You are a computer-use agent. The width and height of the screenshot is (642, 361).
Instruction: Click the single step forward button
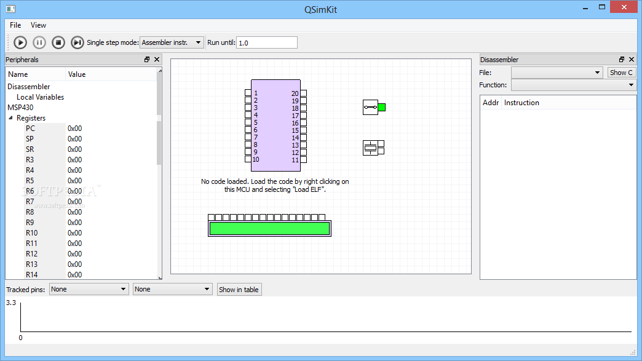[x=77, y=42]
